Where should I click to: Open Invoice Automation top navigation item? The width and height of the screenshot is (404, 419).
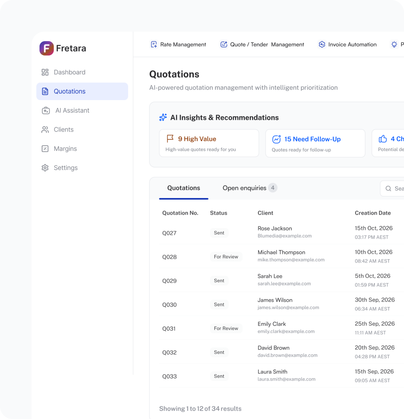(x=348, y=44)
